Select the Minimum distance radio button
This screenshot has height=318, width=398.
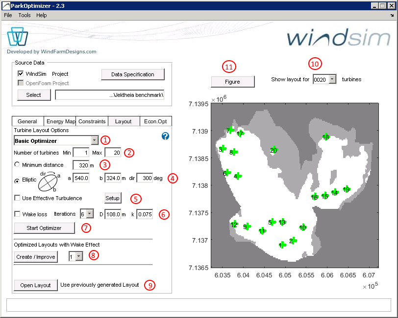pyautogui.click(x=17, y=164)
